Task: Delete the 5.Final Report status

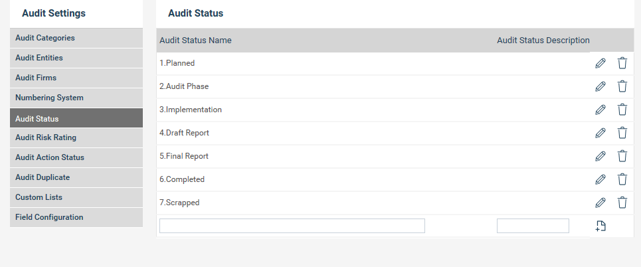Action: [x=622, y=156]
